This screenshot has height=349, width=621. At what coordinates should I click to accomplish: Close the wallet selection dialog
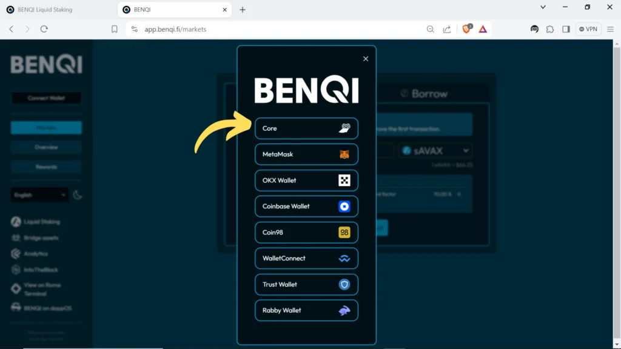pyautogui.click(x=366, y=59)
